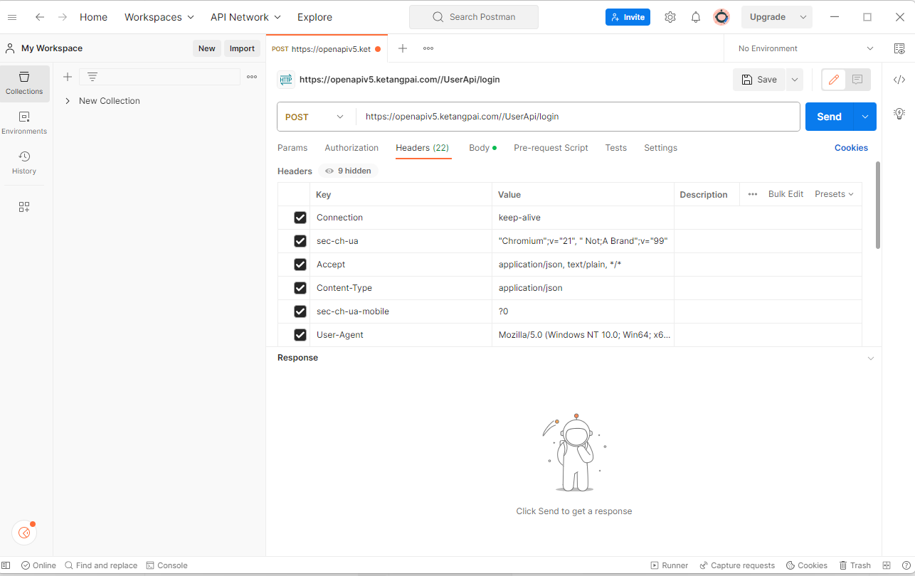Image resolution: width=915 pixels, height=576 pixels.
Task: Create a new collection with plus icon
Action: pyautogui.click(x=68, y=77)
